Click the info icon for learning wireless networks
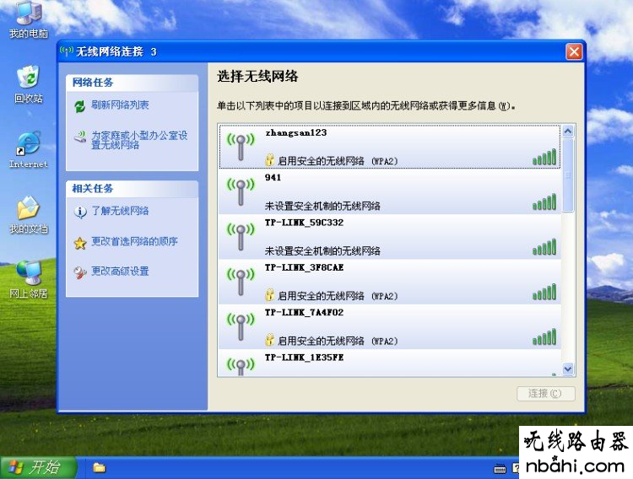This screenshot has width=633, height=479. pos(80,212)
